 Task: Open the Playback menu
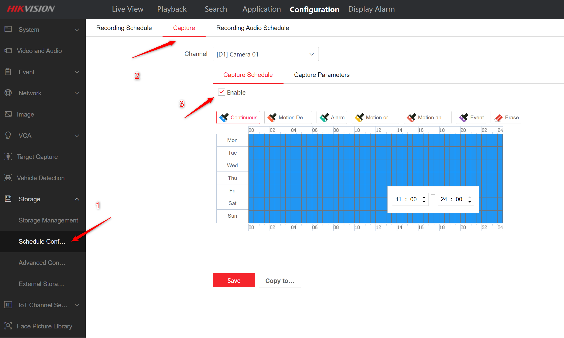tap(172, 9)
